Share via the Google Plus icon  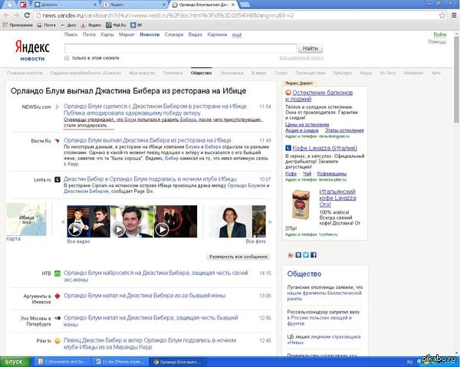click(291, 254)
